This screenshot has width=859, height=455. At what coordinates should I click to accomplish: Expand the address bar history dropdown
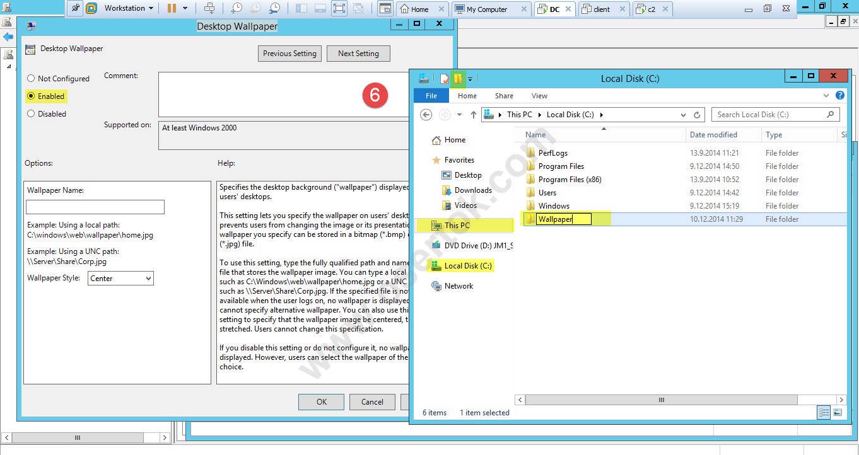683,115
